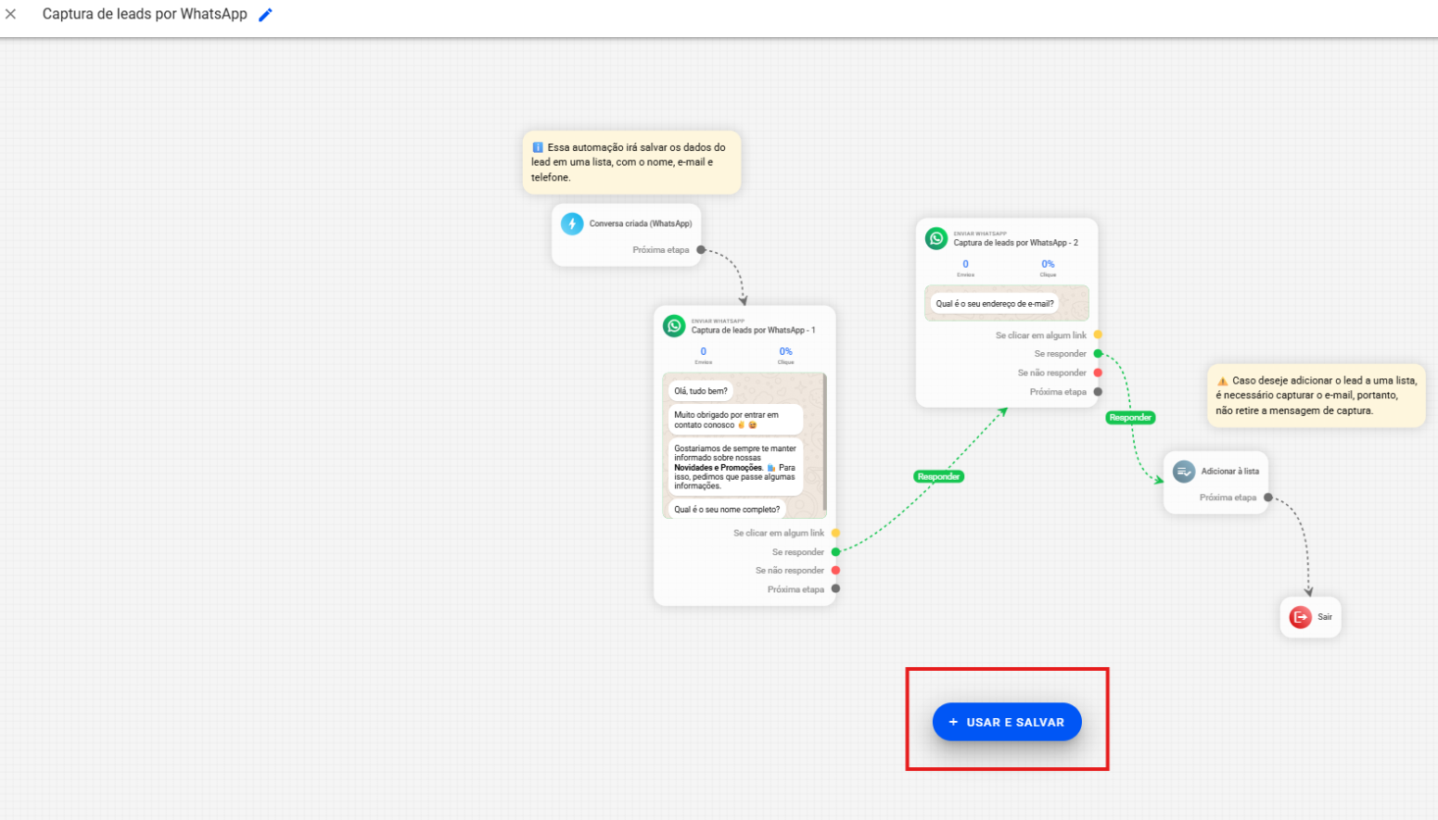This screenshot has height=820, width=1438.
Task: Open the yellow info note about saving lead data
Action: (x=631, y=162)
